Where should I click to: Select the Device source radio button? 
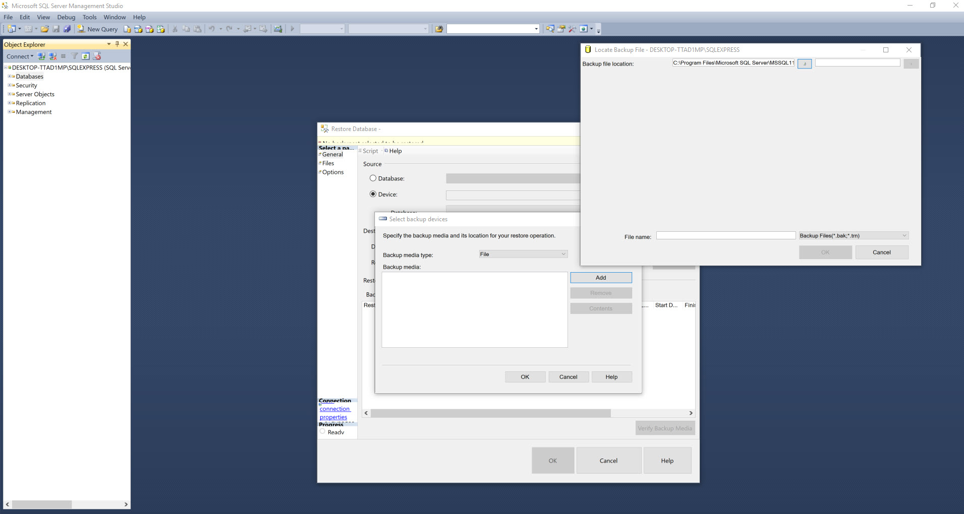tap(373, 194)
